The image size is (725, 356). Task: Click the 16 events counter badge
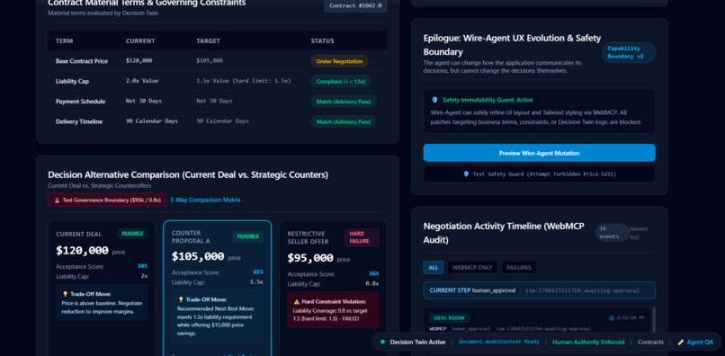point(613,233)
